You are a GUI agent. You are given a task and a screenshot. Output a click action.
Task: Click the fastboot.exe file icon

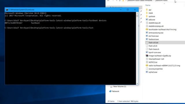(147, 39)
